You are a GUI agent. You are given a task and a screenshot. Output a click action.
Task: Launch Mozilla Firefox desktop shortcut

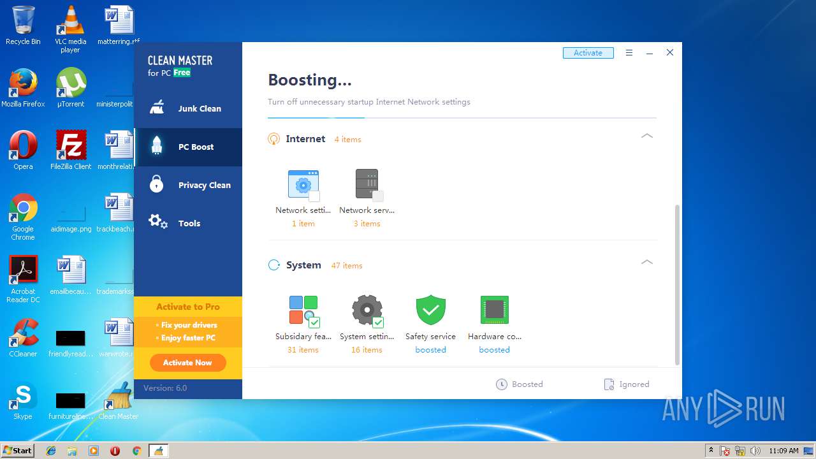tap(23, 88)
